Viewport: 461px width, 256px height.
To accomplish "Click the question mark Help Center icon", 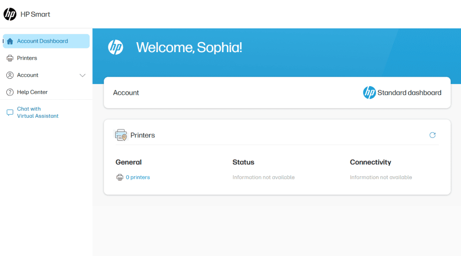I will pos(10,92).
